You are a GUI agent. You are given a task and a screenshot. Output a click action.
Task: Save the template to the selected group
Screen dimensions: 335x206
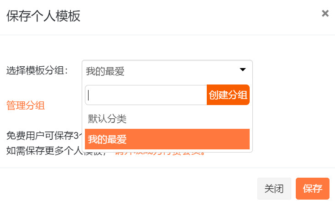point(312,189)
